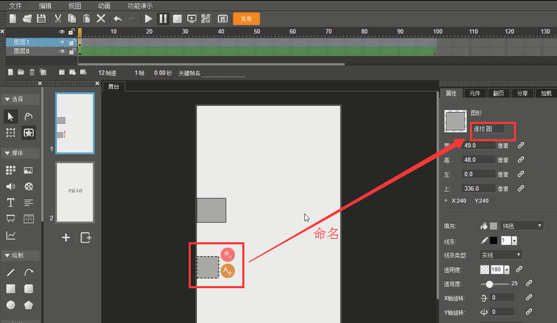Open a file with toolbar folder icon
This screenshot has height=323, width=557.
[27, 19]
